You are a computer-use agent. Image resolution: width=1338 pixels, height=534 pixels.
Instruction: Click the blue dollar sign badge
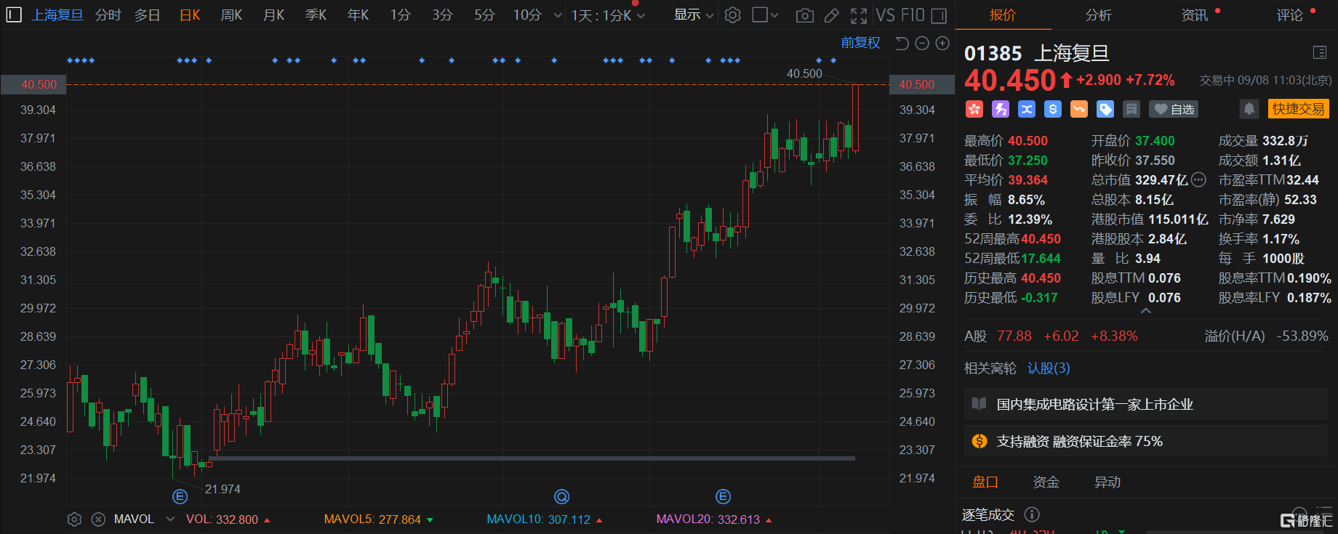click(1053, 109)
